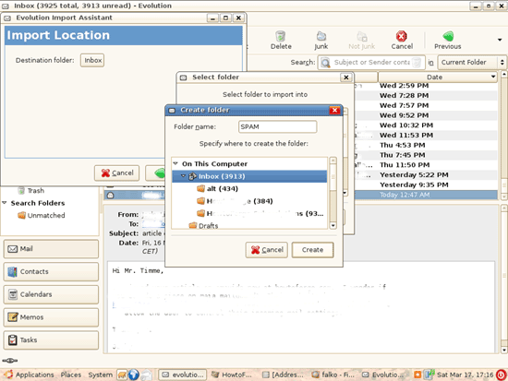Switch to the Tasks component
Image resolution: width=508 pixels, height=381 pixels.
point(51,339)
